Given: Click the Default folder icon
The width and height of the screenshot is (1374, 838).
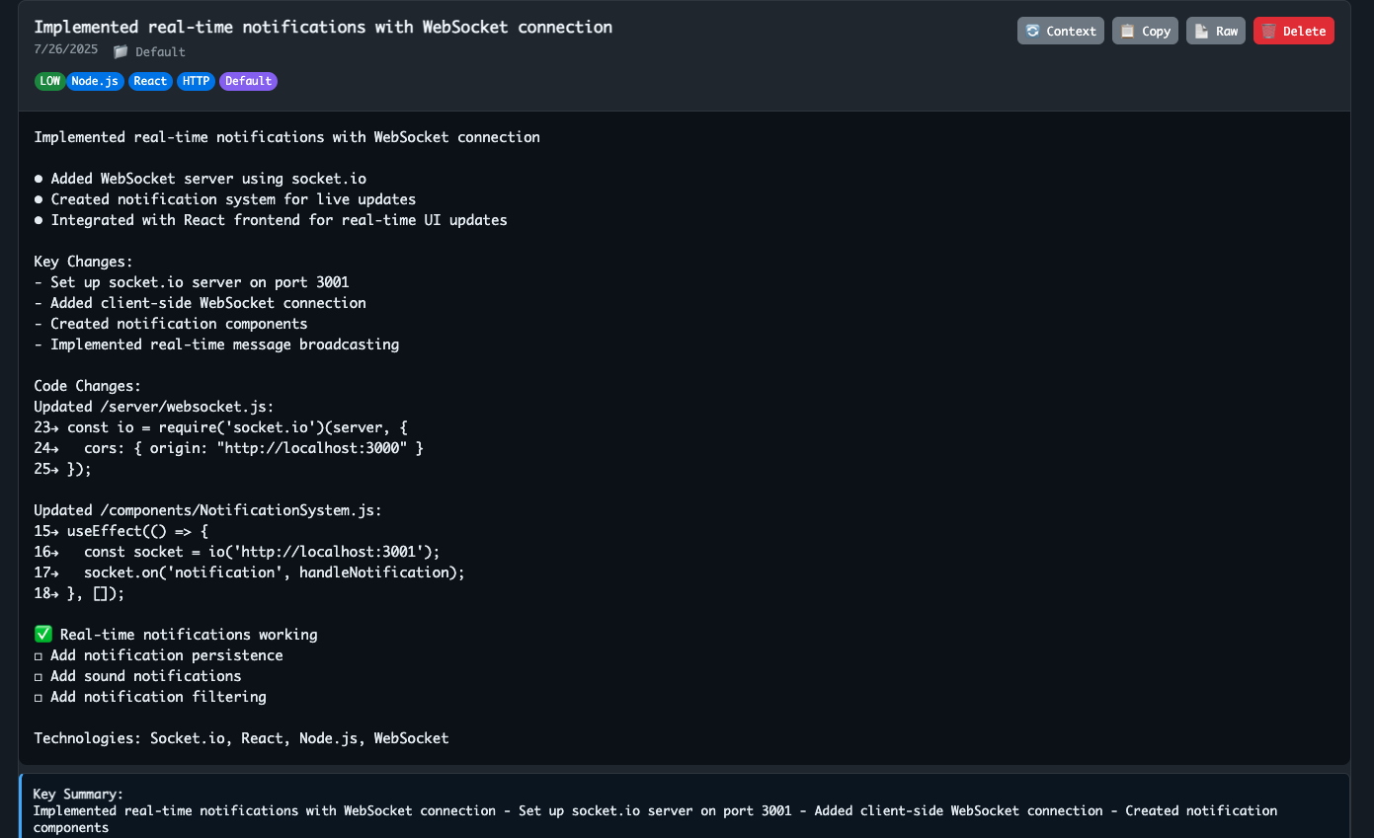Looking at the screenshot, I should [121, 51].
